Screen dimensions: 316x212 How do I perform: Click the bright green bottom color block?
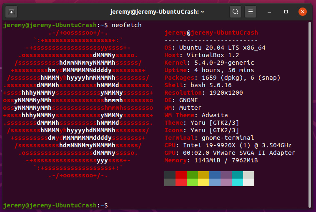(193, 182)
